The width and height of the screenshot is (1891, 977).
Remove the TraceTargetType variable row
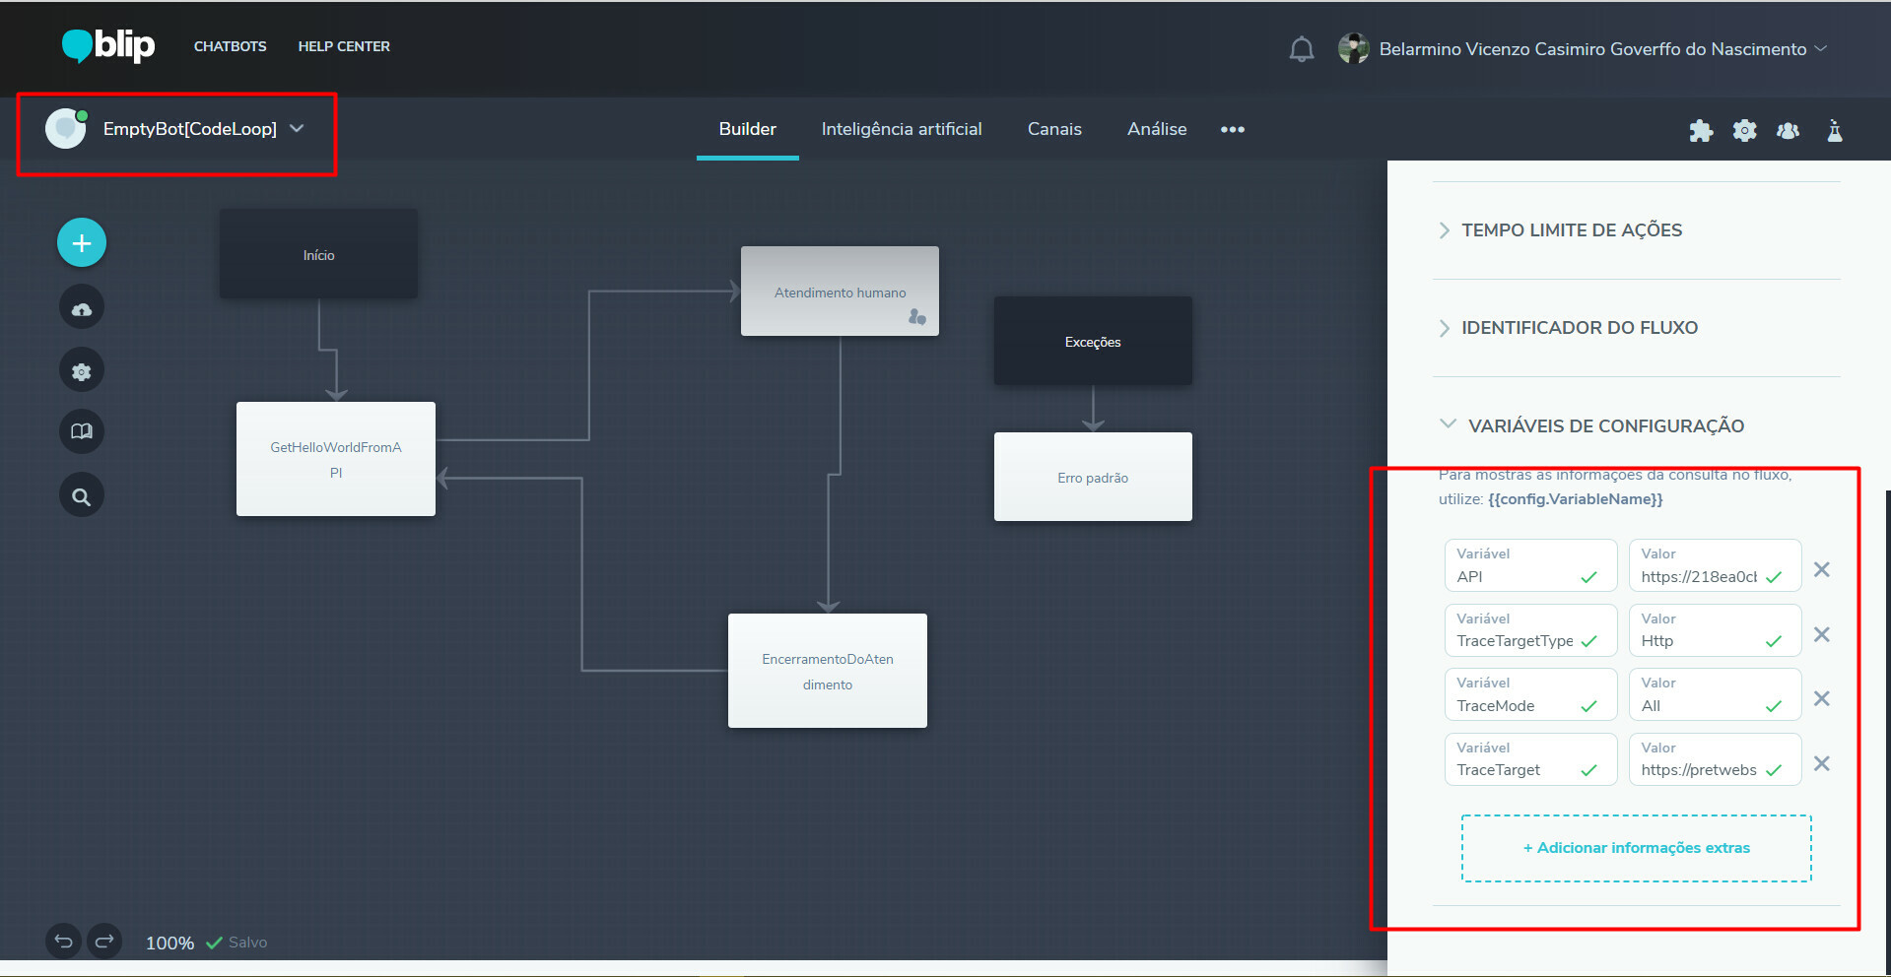(1822, 634)
